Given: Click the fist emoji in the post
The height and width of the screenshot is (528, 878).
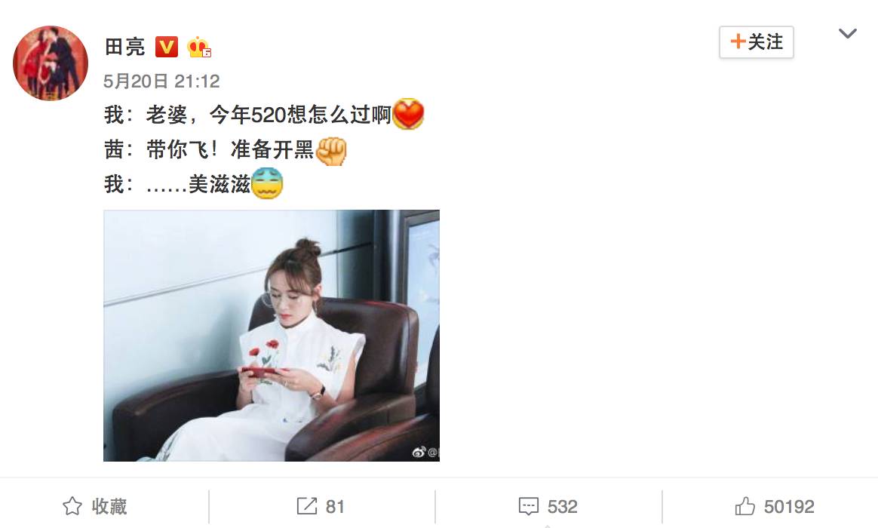Looking at the screenshot, I should (331, 150).
